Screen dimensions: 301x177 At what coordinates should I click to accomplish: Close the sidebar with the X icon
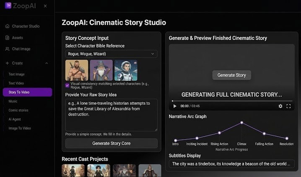click(x=45, y=6)
